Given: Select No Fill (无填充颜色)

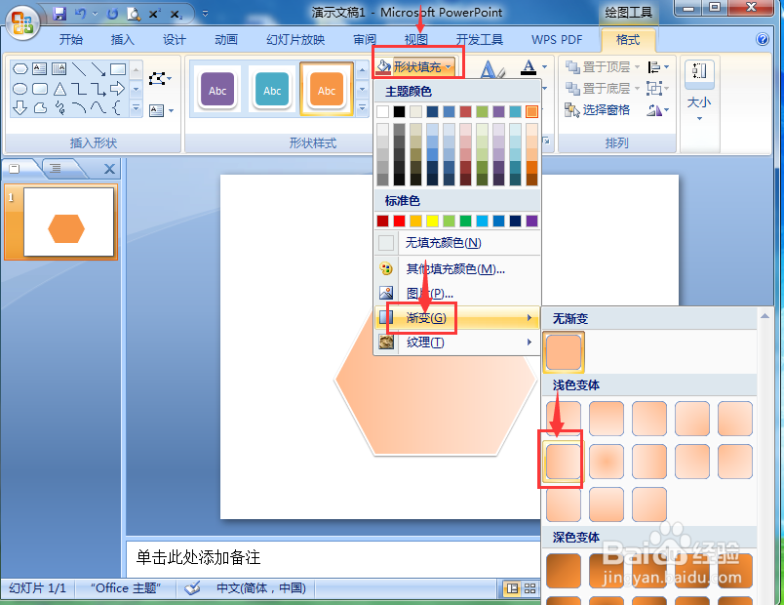Looking at the screenshot, I should [456, 243].
